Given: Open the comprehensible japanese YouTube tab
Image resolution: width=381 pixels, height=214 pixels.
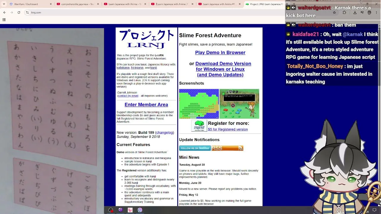Looking at the screenshot, I should coord(78,4).
